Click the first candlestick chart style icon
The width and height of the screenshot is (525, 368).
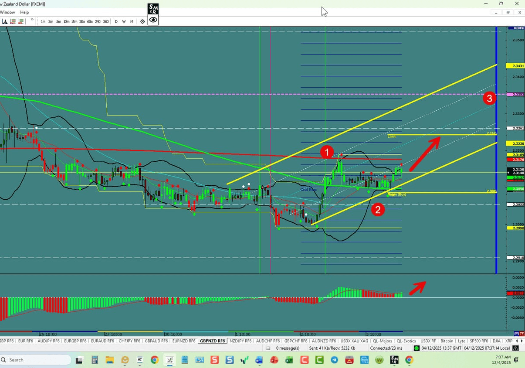tap(12, 21)
